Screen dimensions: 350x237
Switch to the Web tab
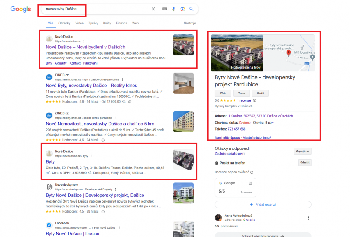click(135, 23)
